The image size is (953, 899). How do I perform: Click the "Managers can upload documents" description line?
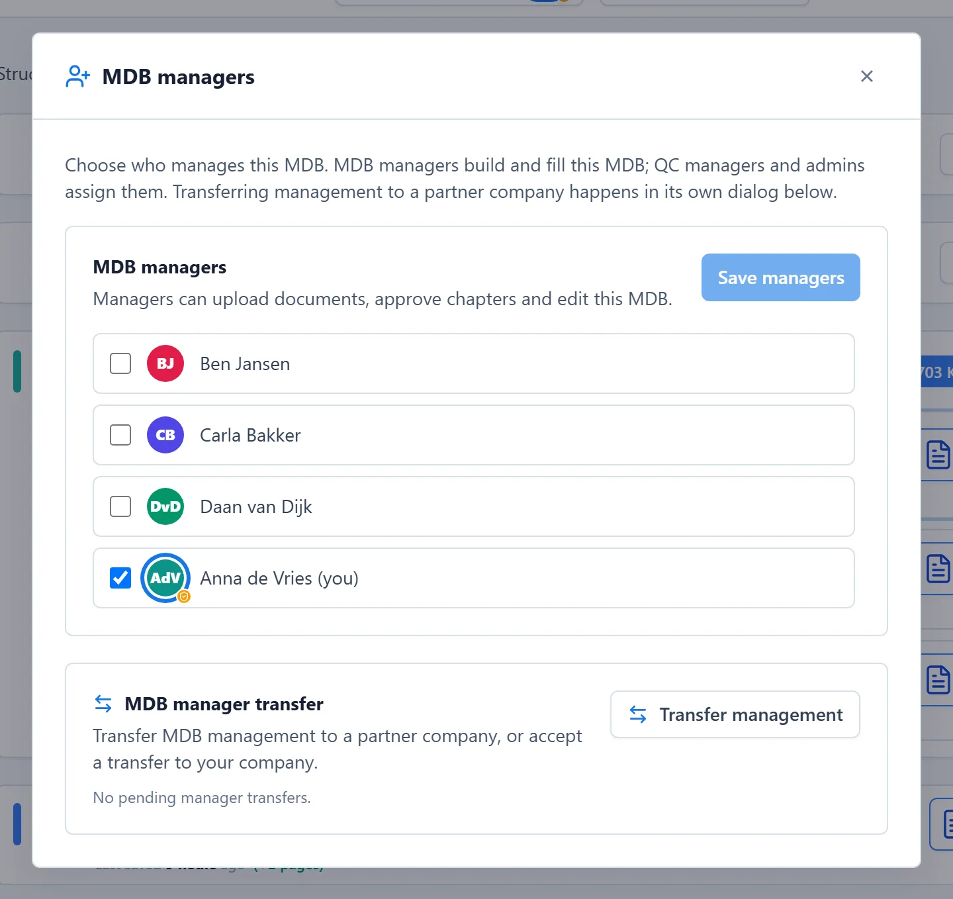[383, 299]
